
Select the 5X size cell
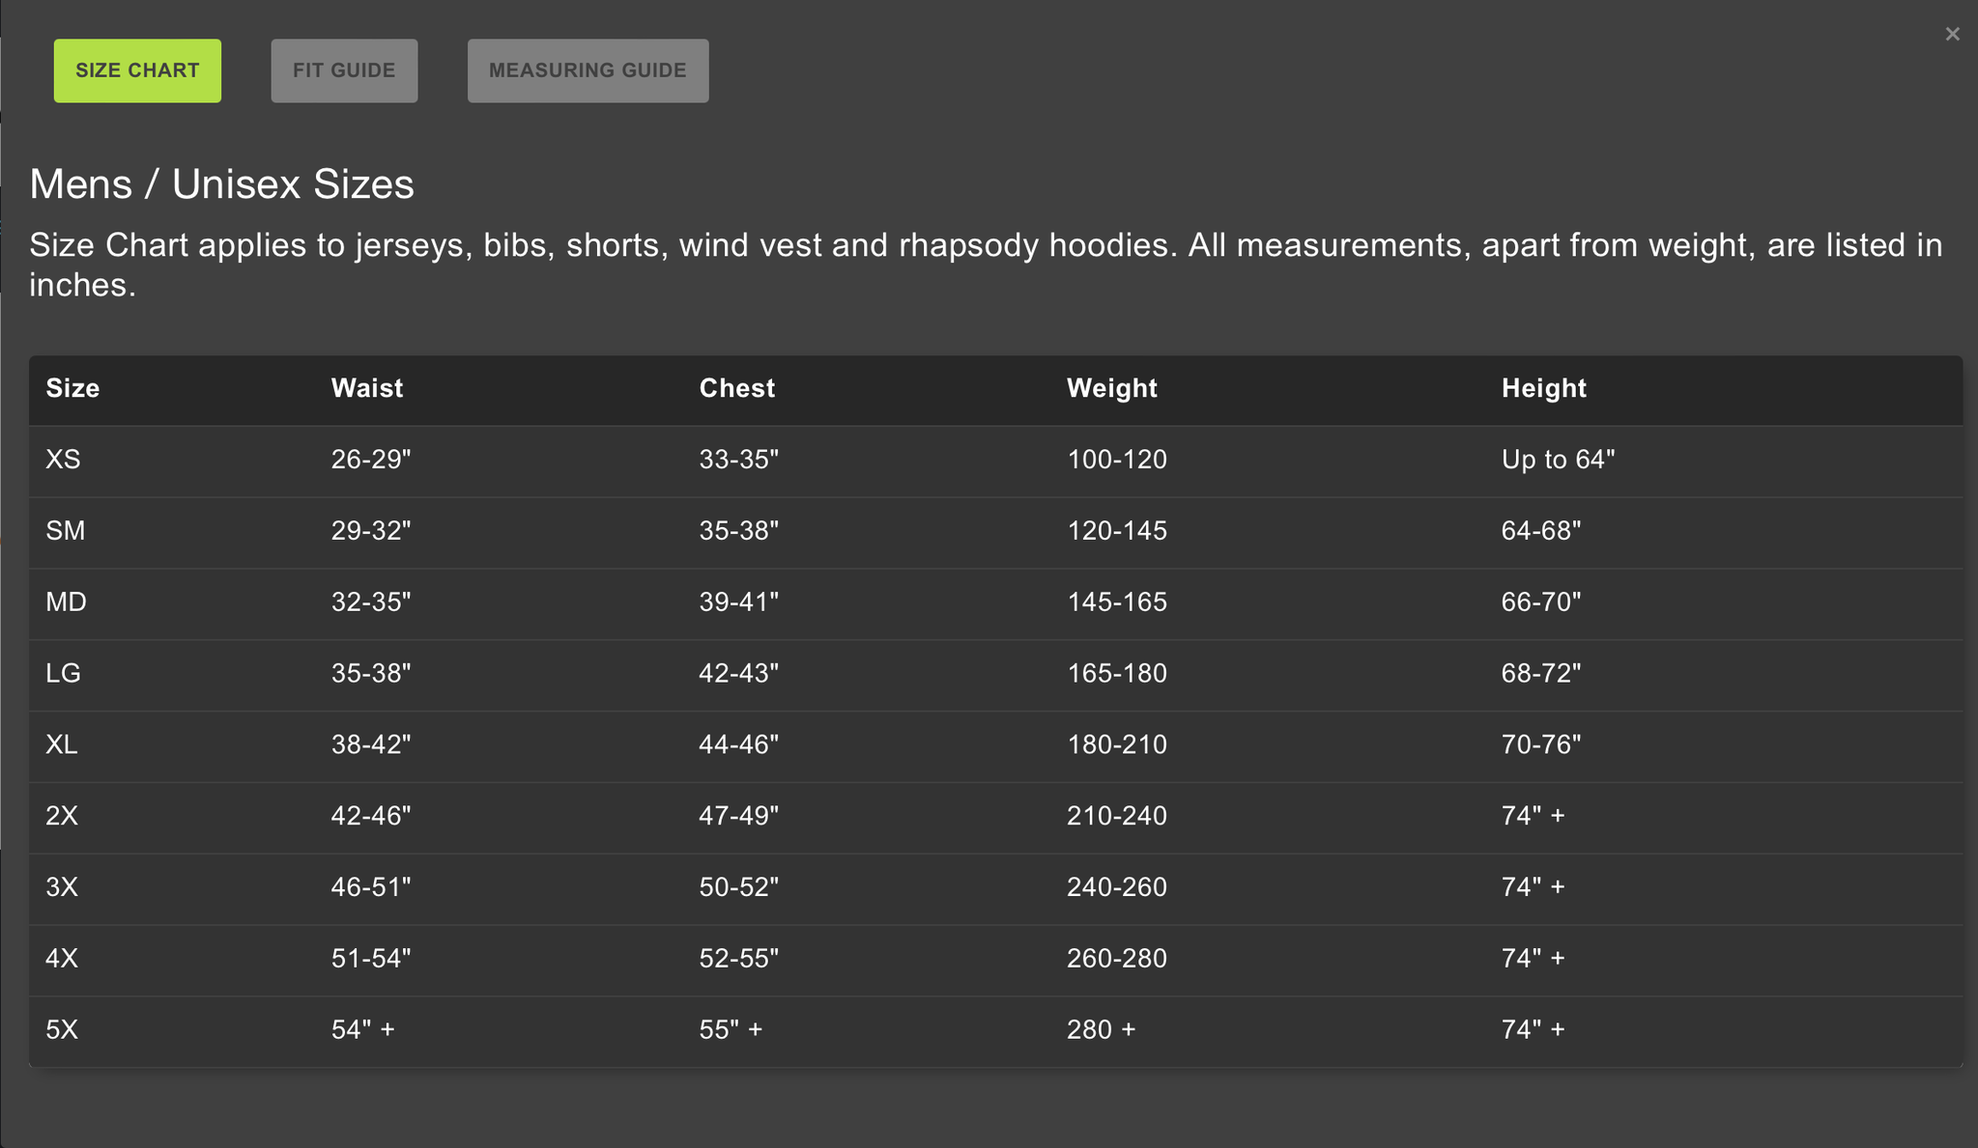tap(62, 1030)
